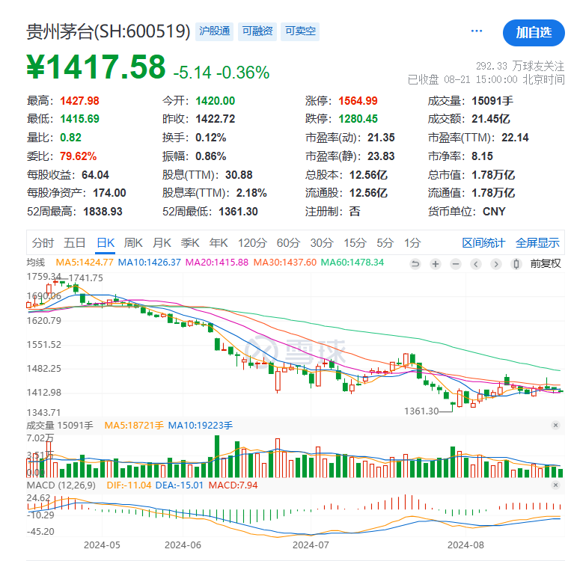This screenshot has height=561, width=568.
Task: Move chart left with left arrow icon
Action: 476,264
